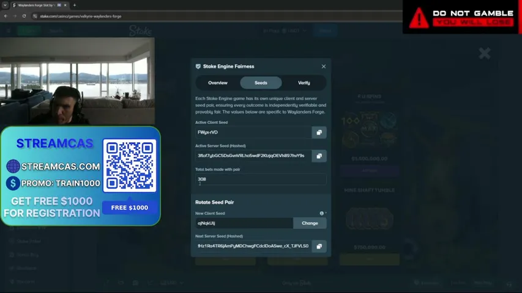Screen dimensions: 522x293
Task: Click the StreamCas QR code
Action: pyautogui.click(x=130, y=165)
